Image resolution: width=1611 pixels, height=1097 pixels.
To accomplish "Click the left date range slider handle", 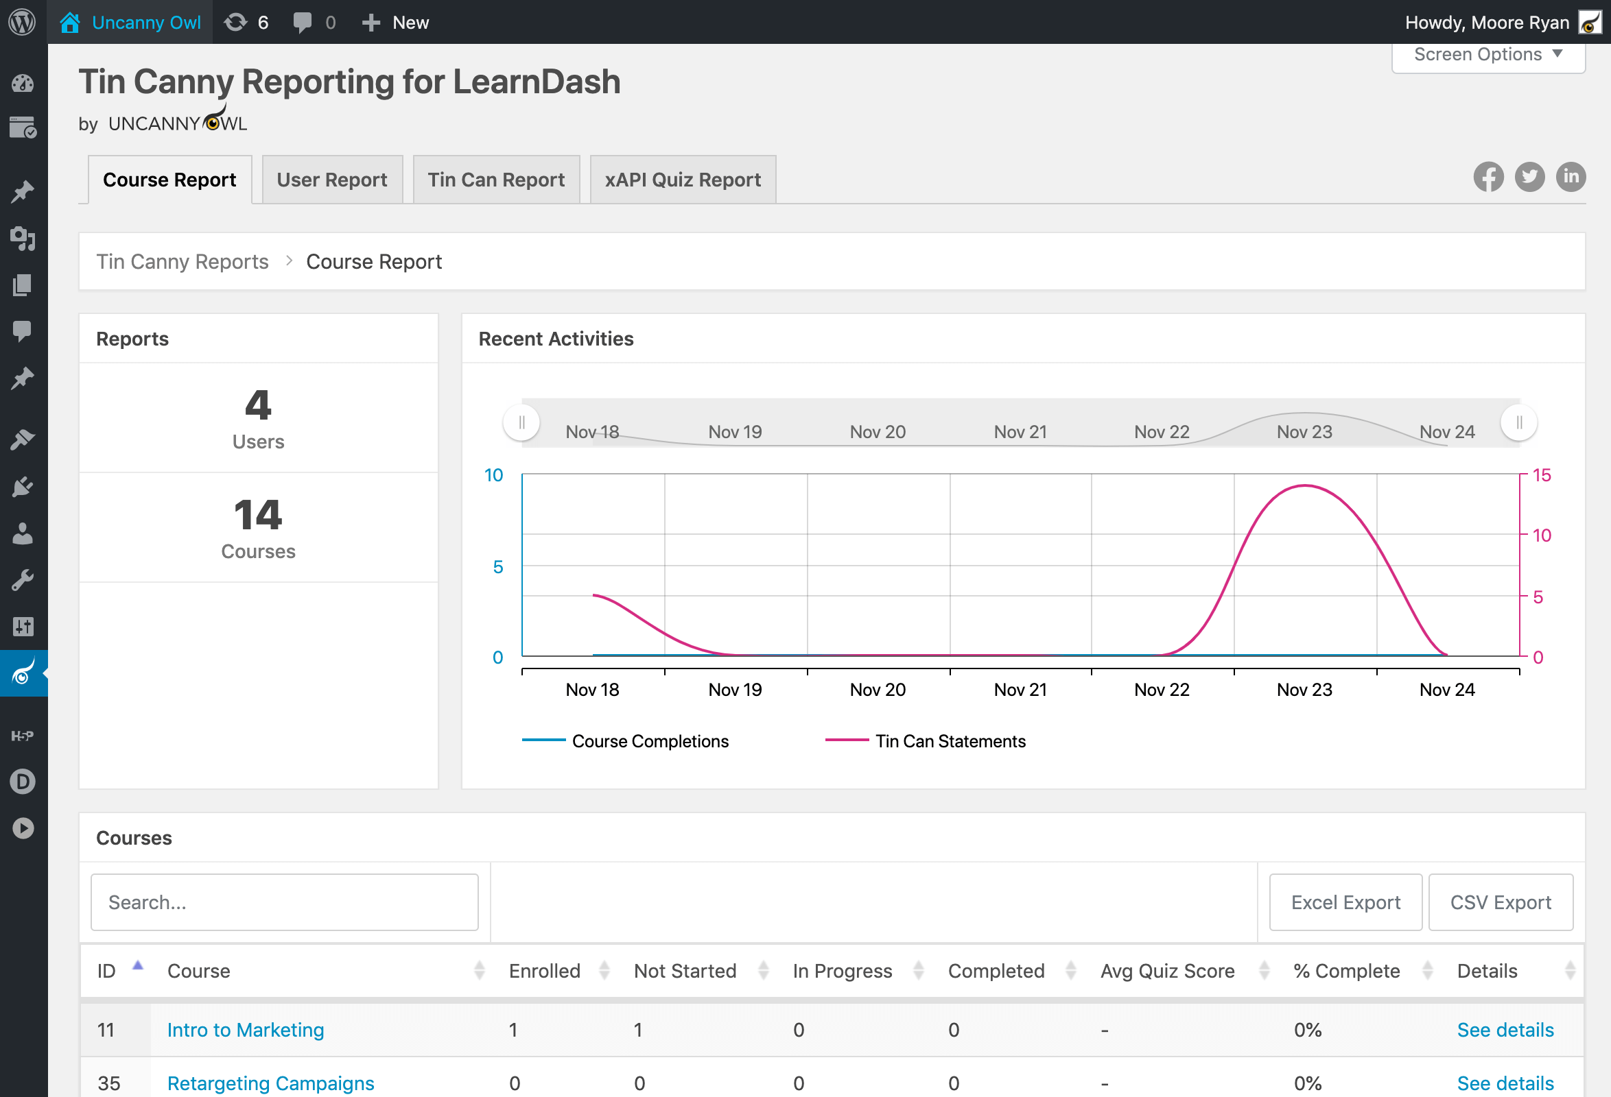I will (x=521, y=422).
